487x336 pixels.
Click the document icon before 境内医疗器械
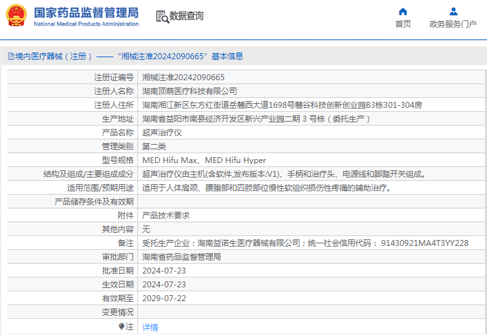(11, 57)
